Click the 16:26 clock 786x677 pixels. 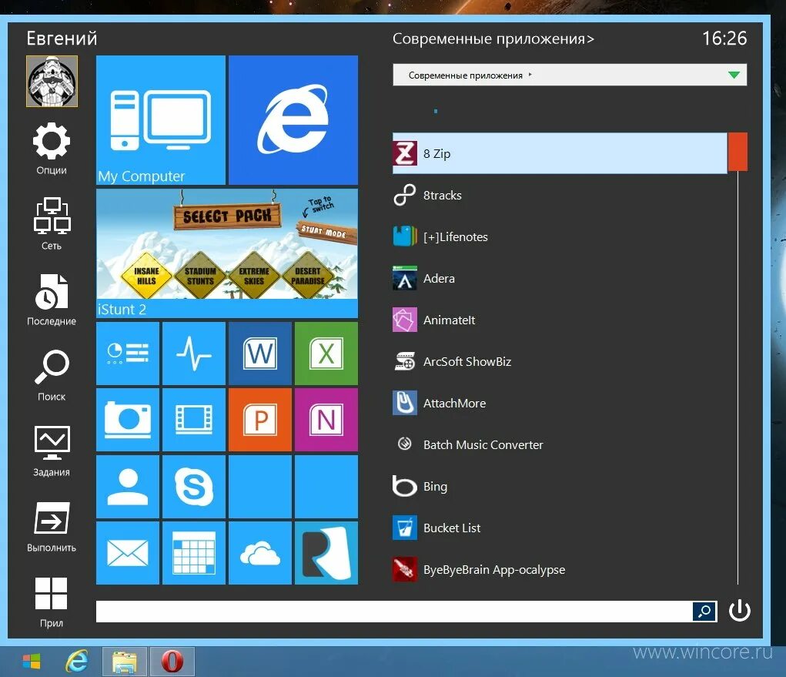[x=724, y=39]
